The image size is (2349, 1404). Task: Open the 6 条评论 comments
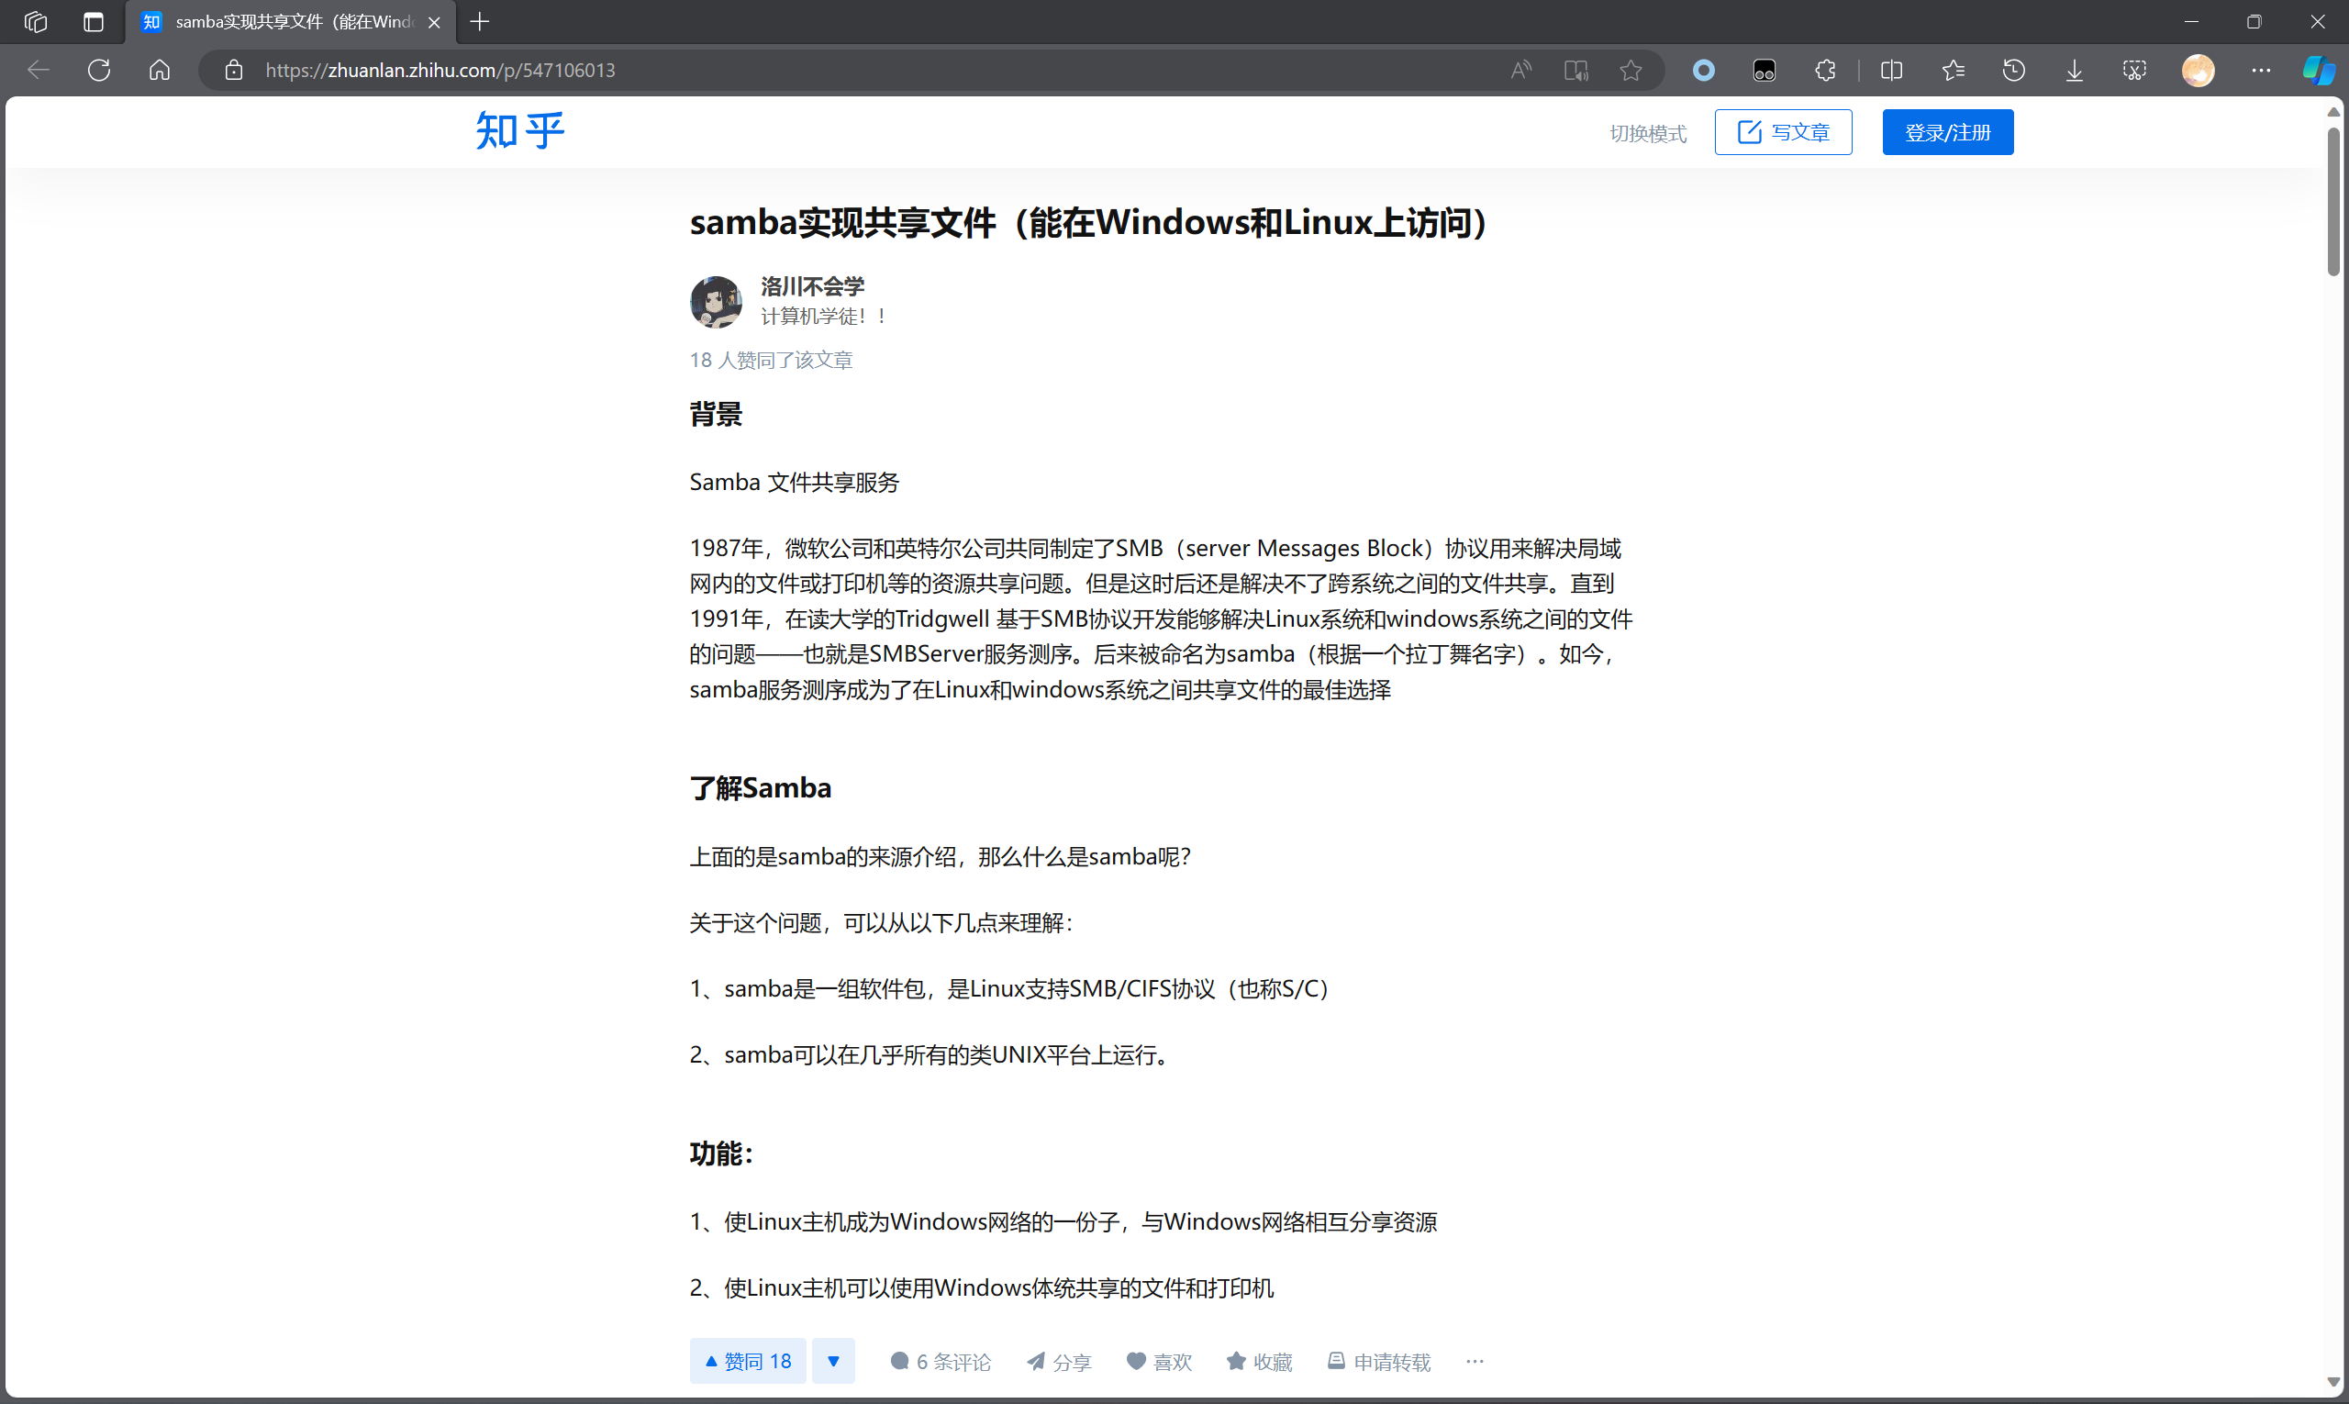941,1362
